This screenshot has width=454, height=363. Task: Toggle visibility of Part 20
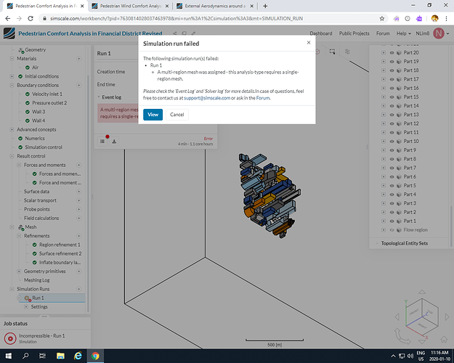pyautogui.click(x=392, y=53)
